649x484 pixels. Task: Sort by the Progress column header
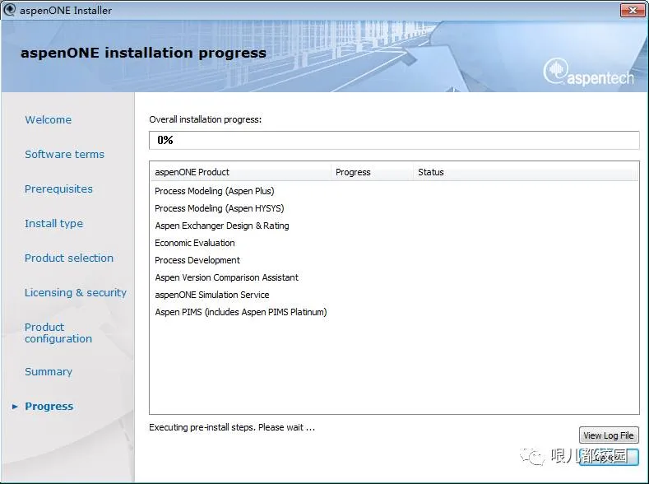click(372, 172)
